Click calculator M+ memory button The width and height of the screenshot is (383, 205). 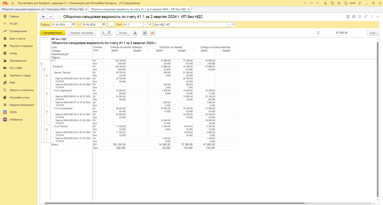click(312, 3)
